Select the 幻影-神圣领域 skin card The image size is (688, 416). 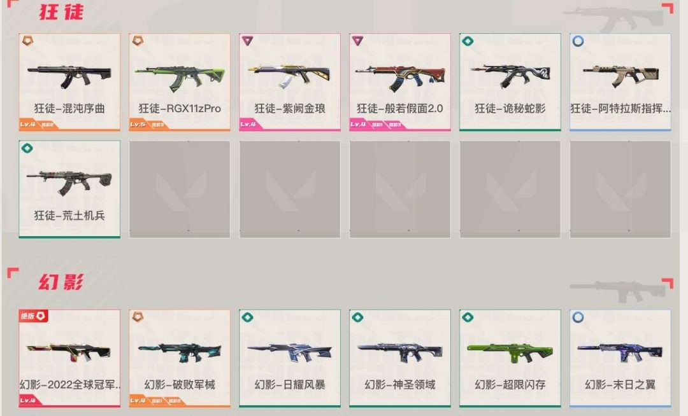399,358
